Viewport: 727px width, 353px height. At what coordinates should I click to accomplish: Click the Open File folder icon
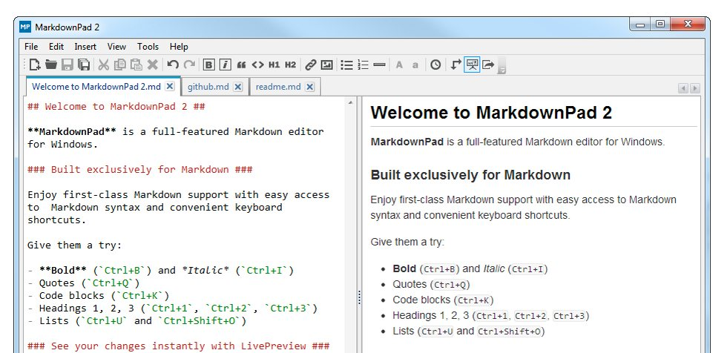pyautogui.click(x=51, y=65)
